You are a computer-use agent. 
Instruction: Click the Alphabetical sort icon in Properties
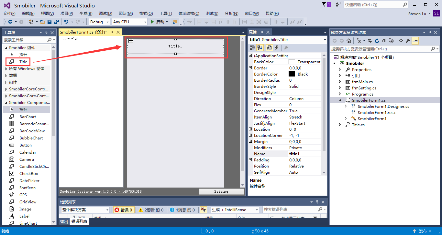pyautogui.click(x=260, y=48)
